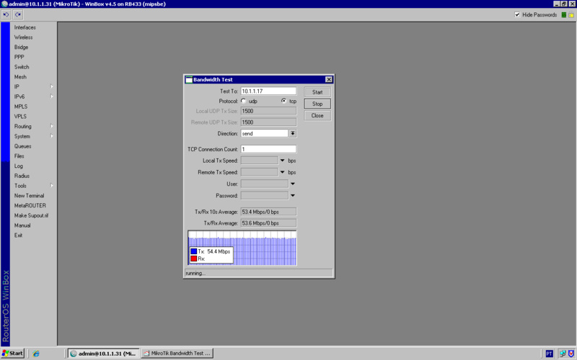Viewport: 577px width, 360px height.
Task: Open the VPLS menu item
Action: point(20,117)
